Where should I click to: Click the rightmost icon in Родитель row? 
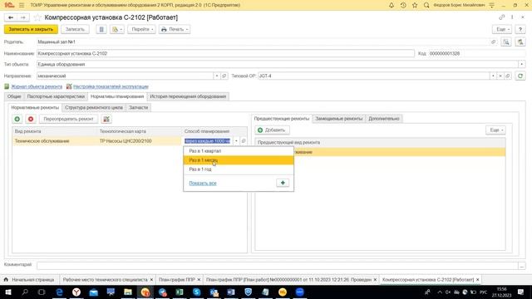(x=520, y=42)
